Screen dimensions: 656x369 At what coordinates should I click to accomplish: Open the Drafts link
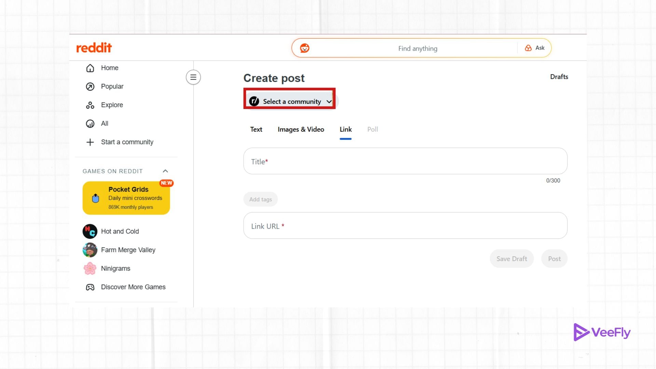coord(559,77)
